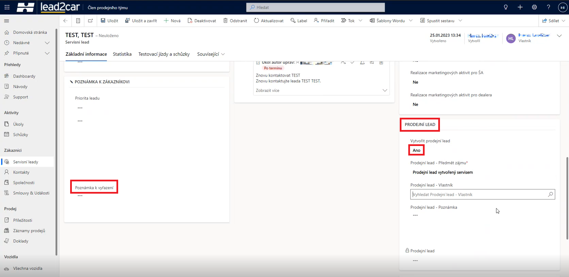Switch to the Statistika tab
This screenshot has height=277, width=569.
pos(122,54)
